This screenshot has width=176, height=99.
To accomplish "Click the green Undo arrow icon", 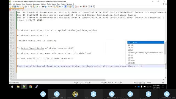I will (37, 7).
